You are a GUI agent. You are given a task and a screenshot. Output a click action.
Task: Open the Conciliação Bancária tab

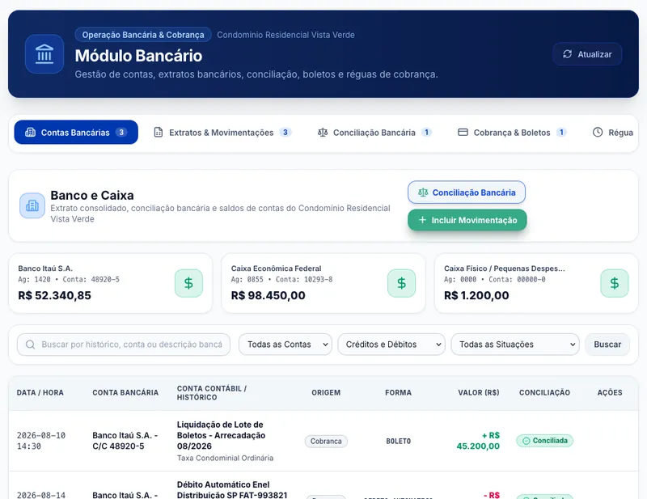pos(374,132)
